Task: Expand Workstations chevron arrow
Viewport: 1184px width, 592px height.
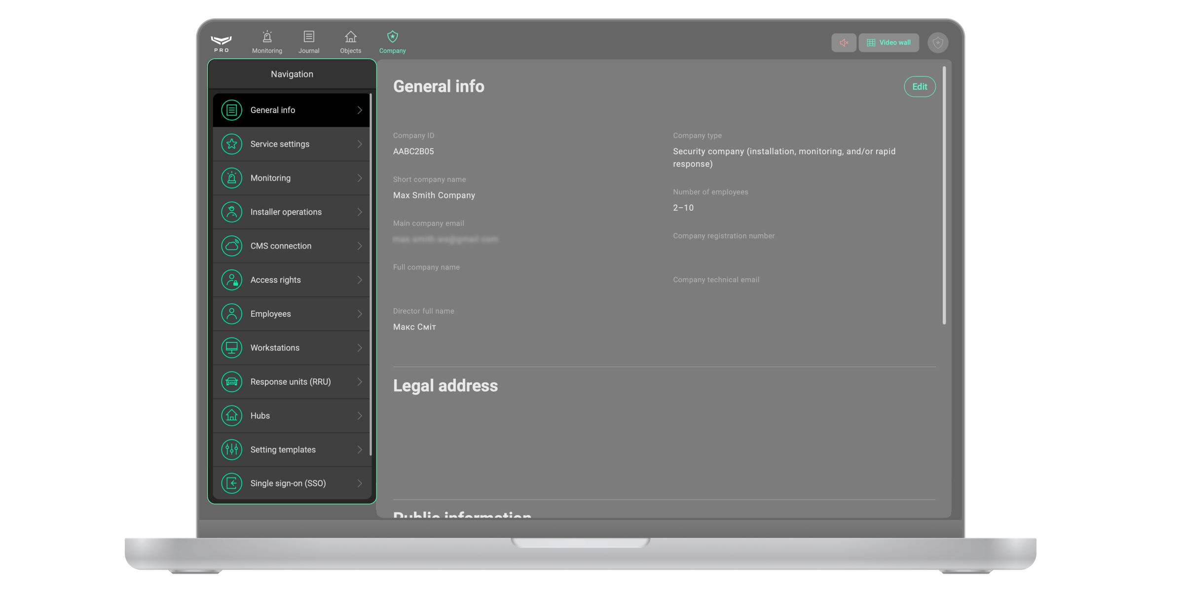Action: (x=360, y=348)
